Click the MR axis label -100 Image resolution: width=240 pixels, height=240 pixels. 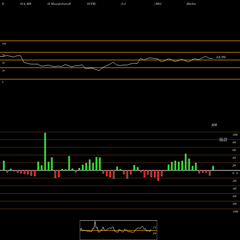tap(235, 212)
